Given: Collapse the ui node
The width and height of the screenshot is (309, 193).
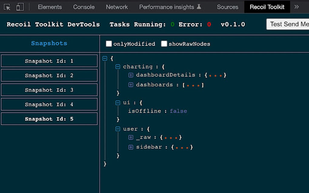Looking at the screenshot, I should (x=118, y=103).
